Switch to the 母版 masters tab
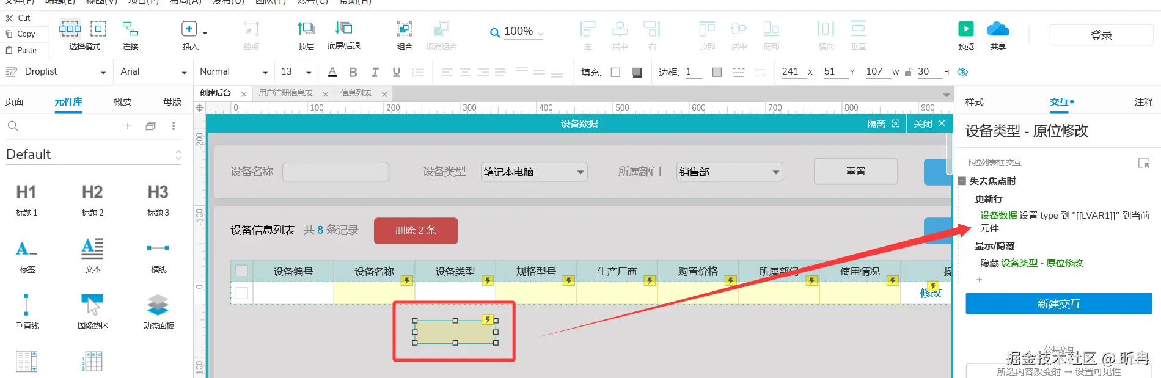The height and width of the screenshot is (378, 1161). pos(172,102)
